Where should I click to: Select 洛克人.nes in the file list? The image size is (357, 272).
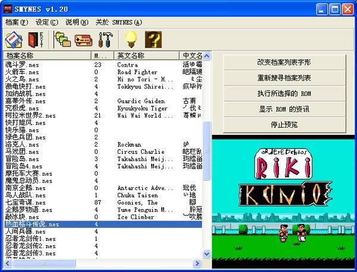tap(22, 144)
